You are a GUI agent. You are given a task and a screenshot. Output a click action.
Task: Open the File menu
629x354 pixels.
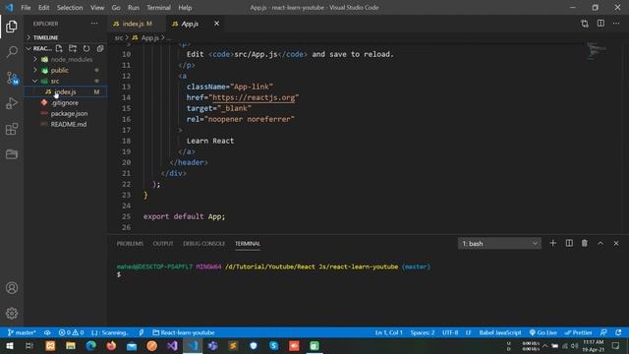[x=26, y=8]
